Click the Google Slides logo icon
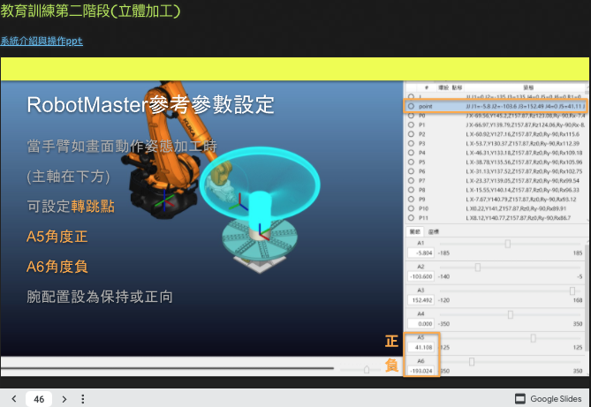591x407 pixels. coord(520,399)
